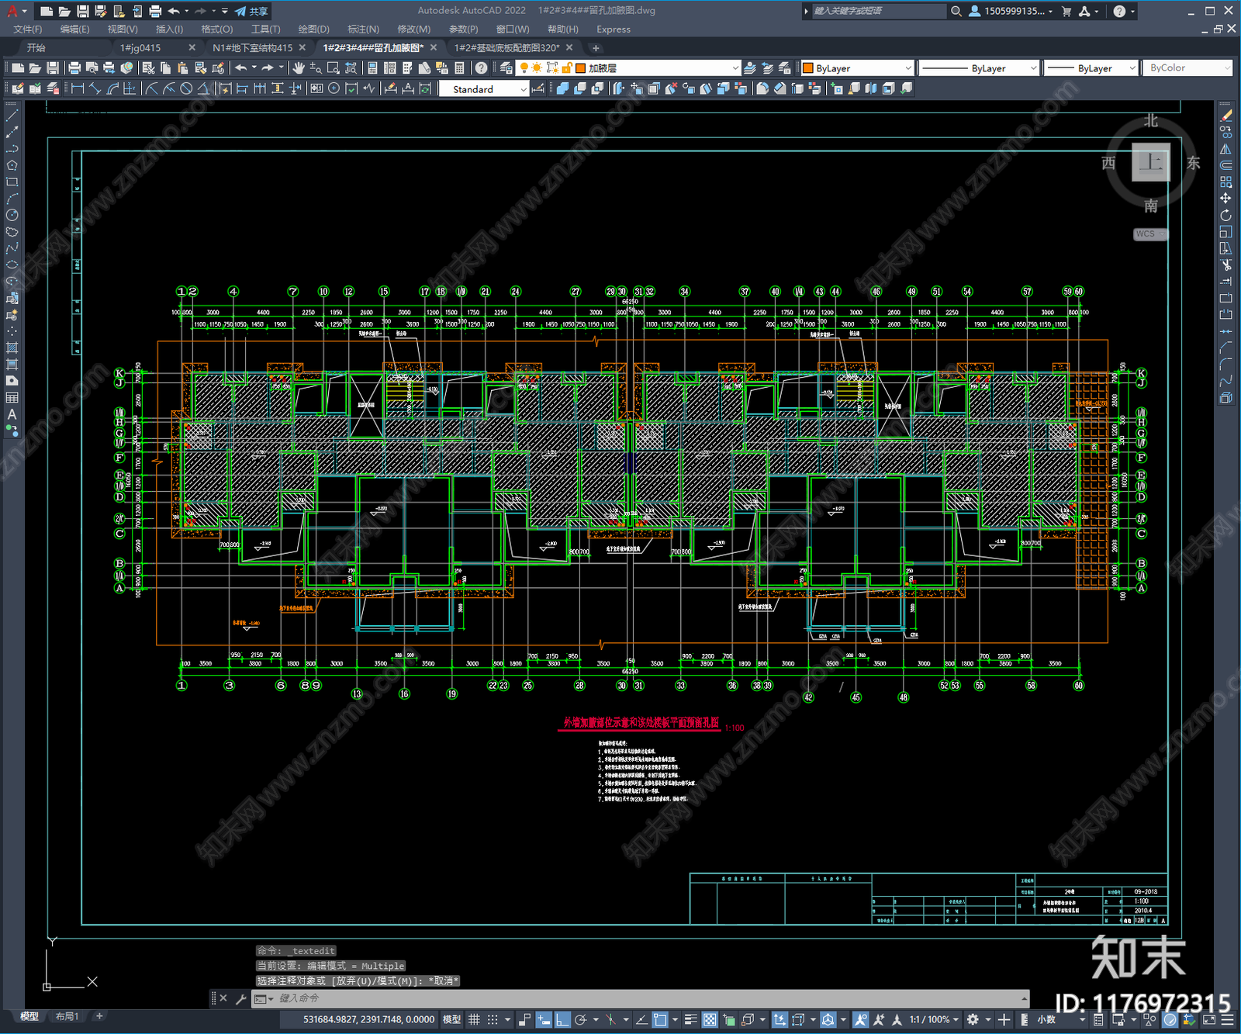The width and height of the screenshot is (1241, 1034).
Task: Click the 模型 model space button in status bar
Action: (x=451, y=1019)
